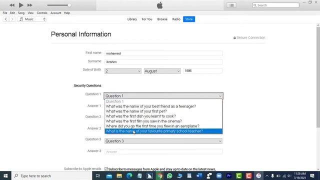The image size is (320, 180).
Task: Click the Surname field
Action: click(163, 62)
